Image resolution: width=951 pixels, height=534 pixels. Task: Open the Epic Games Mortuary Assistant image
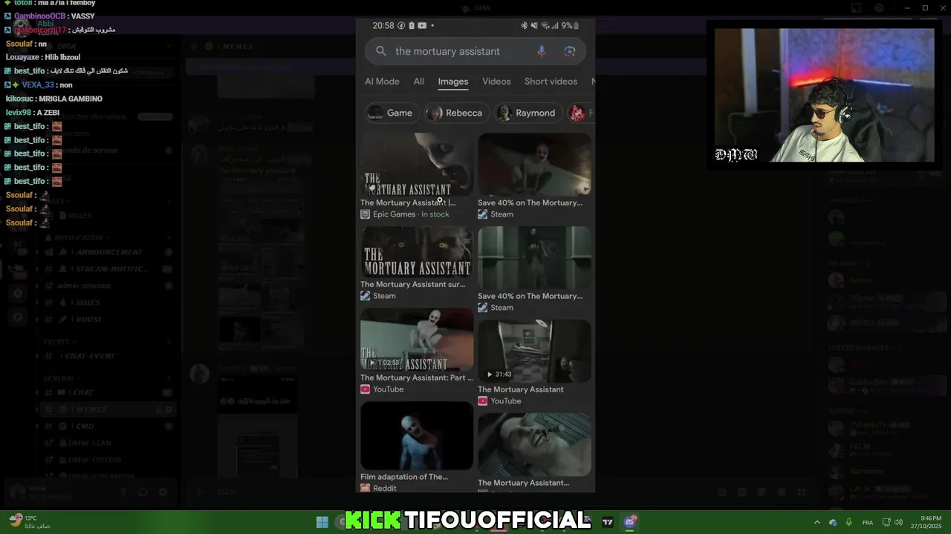(417, 164)
